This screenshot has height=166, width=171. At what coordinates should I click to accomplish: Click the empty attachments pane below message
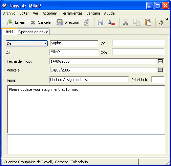pos(86,144)
